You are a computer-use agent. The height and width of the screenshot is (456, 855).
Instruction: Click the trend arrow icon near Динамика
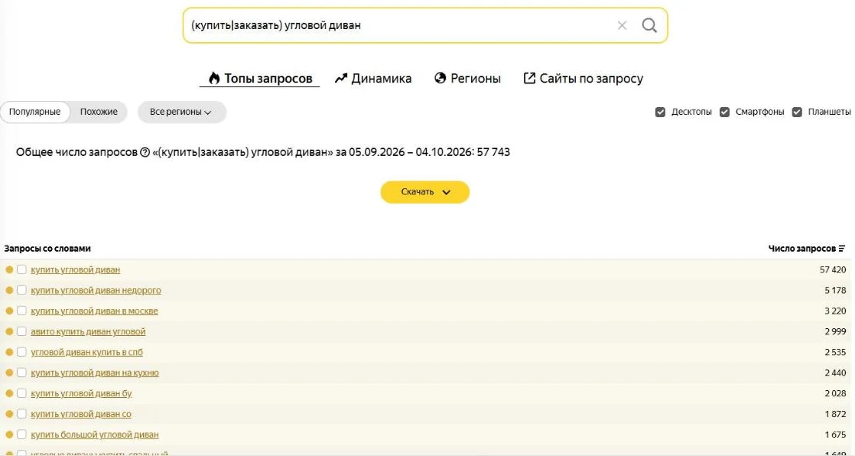point(341,78)
